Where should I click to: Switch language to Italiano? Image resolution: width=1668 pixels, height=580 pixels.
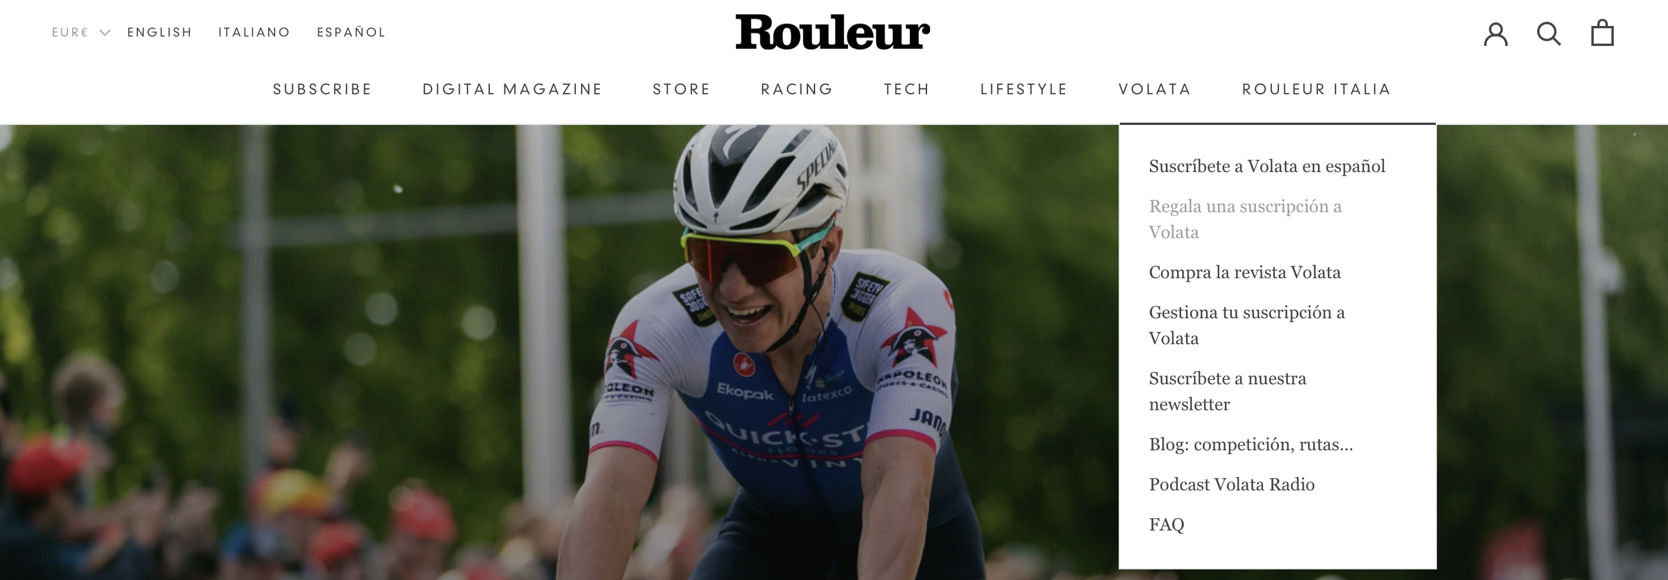pos(254,32)
